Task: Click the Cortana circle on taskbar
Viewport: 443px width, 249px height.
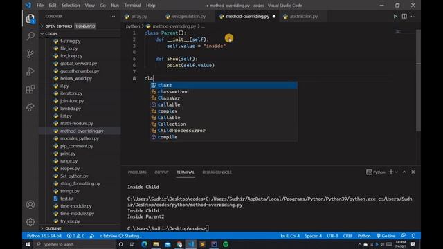Action: coord(120,244)
